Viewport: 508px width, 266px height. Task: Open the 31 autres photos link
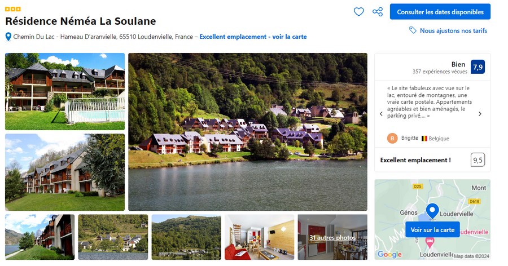tap(332, 237)
